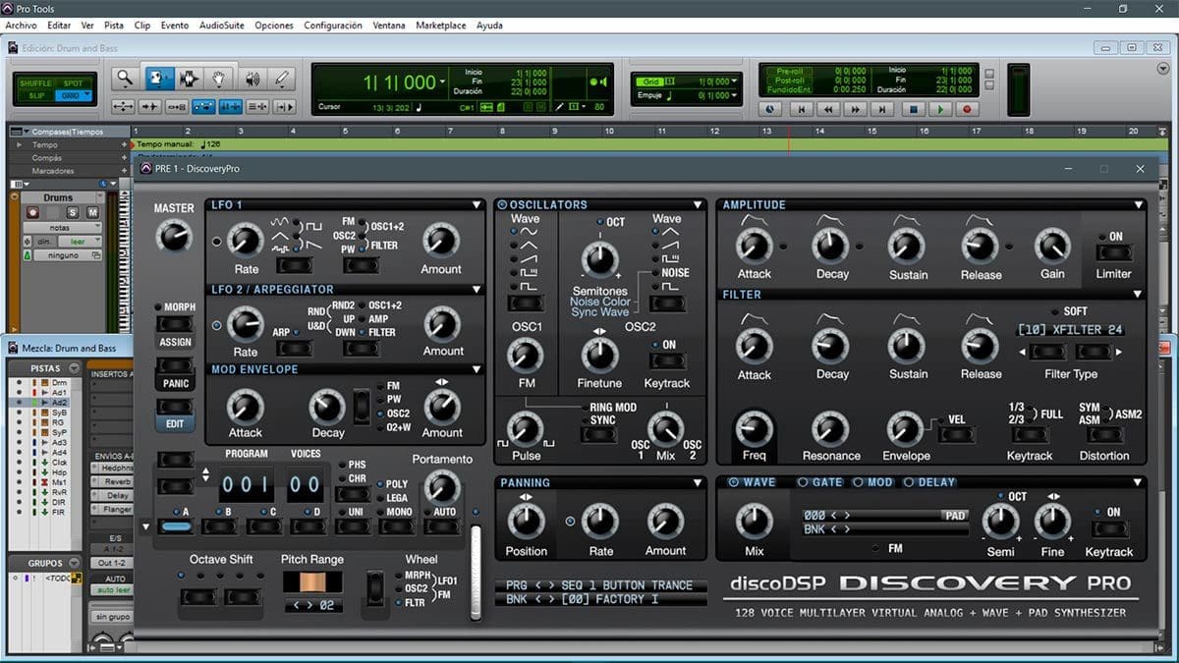1179x663 pixels.
Task: Collapse the OSCILLATORS section triangle
Action: tap(698, 205)
